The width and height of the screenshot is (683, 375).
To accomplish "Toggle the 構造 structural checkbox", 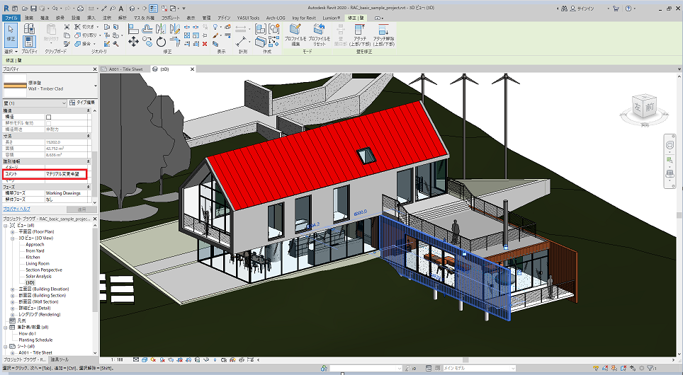I will point(48,117).
